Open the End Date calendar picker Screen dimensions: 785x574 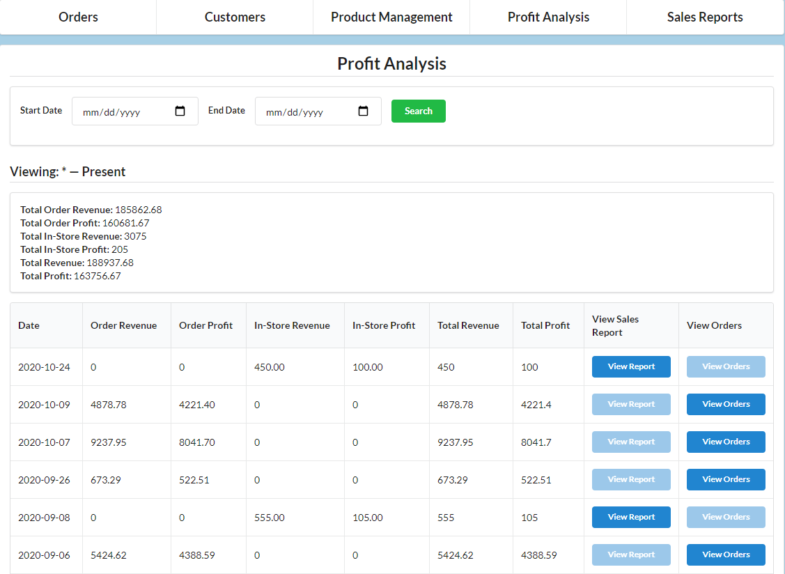click(x=363, y=111)
